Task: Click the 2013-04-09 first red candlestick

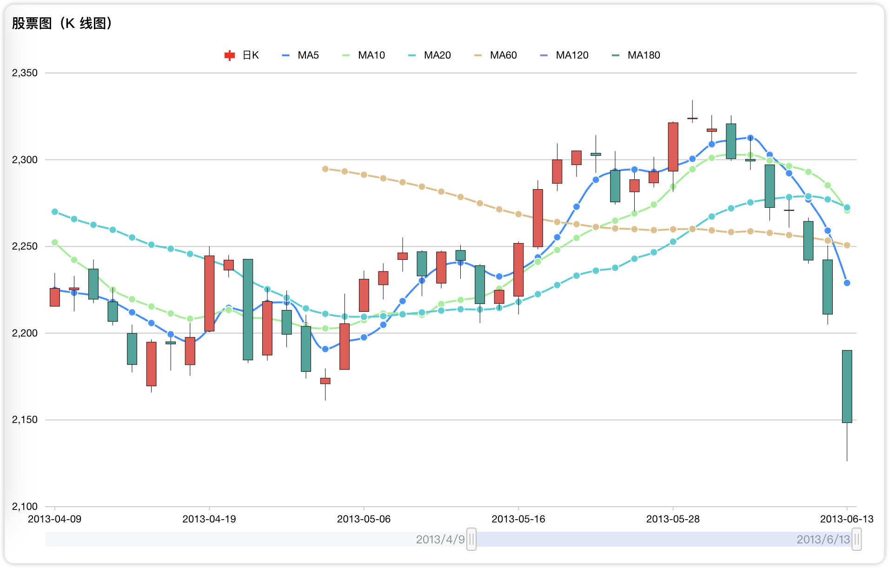Action: [55, 297]
